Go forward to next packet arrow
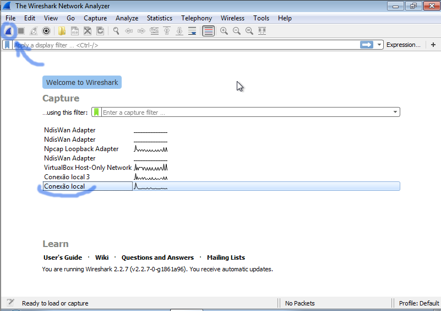Screen dimensions: 441x311 [141, 31]
